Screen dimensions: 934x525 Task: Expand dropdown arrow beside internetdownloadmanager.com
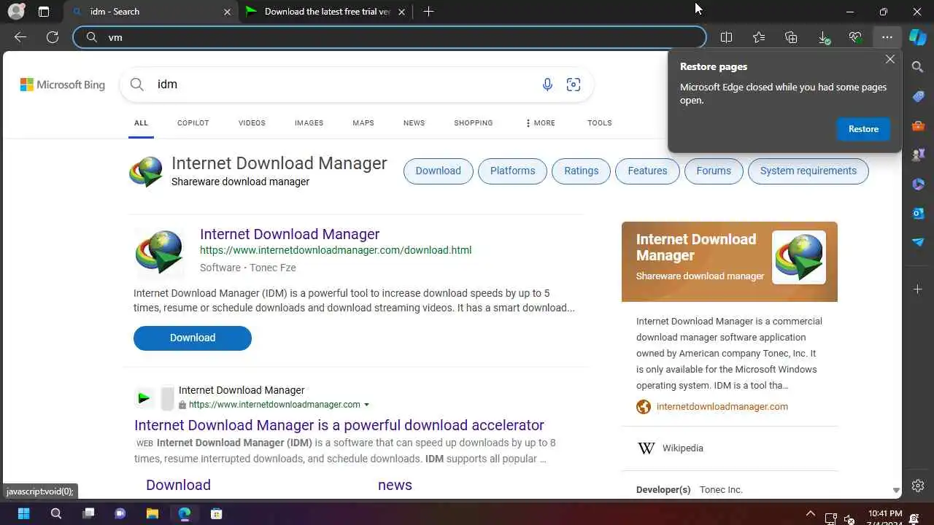coord(366,405)
